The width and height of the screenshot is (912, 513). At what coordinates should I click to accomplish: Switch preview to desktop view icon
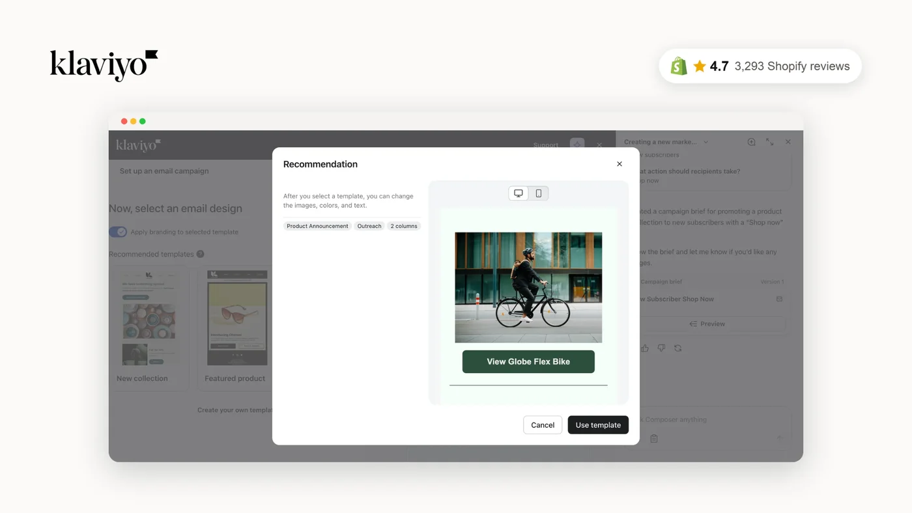tap(519, 193)
